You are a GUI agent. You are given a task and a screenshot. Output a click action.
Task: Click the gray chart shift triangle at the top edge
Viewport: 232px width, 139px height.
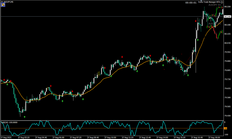201,1
